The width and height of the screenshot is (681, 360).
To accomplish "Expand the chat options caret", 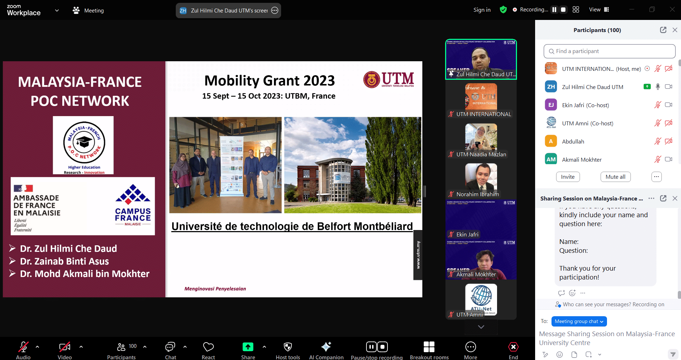I will 185,346.
